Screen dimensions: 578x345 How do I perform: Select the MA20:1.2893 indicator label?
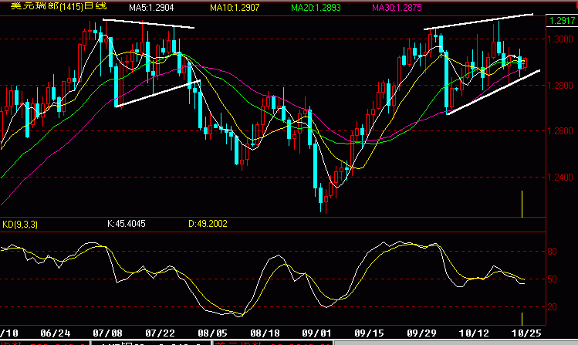[316, 8]
